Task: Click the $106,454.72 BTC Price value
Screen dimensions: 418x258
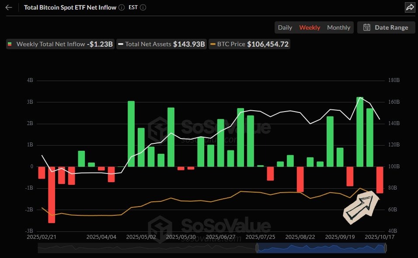Action: 268,44
